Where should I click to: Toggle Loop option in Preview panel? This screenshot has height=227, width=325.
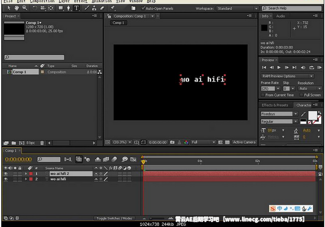pos(312,68)
